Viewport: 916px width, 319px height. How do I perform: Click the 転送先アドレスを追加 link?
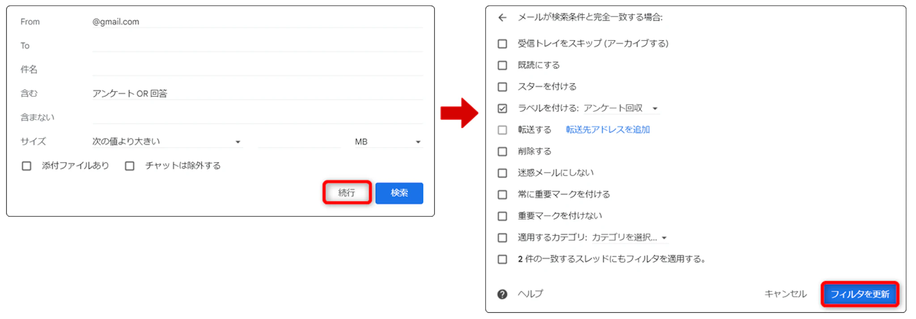[607, 130]
